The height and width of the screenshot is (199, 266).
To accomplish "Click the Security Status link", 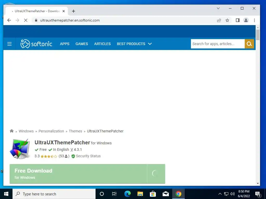I will coord(88,156).
